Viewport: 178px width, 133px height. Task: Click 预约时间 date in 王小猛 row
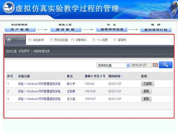(115, 99)
